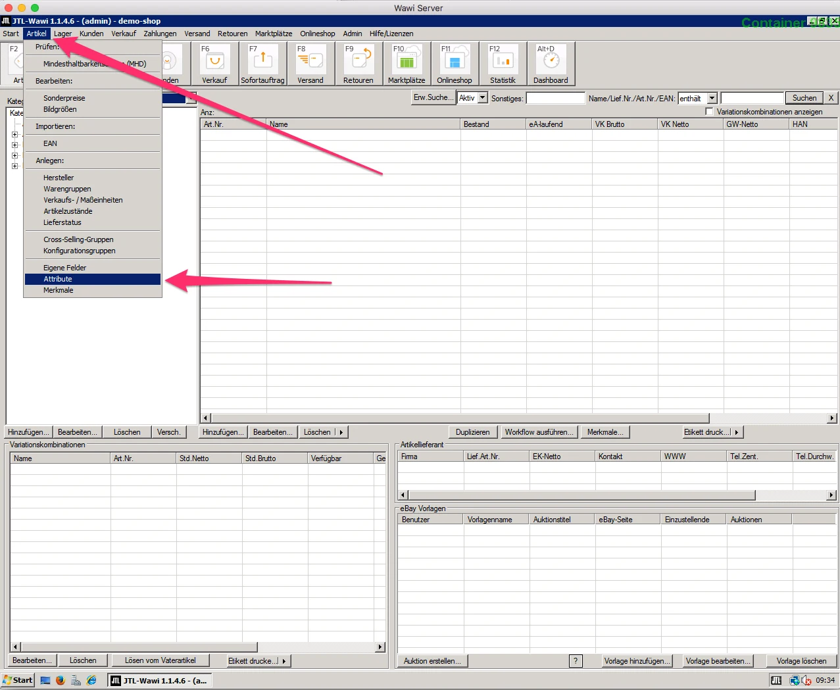Open the arrow beside the upper Etikett druck button

(x=737, y=432)
